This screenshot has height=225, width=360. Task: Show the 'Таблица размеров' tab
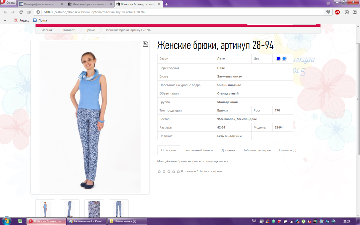[x=257, y=150]
